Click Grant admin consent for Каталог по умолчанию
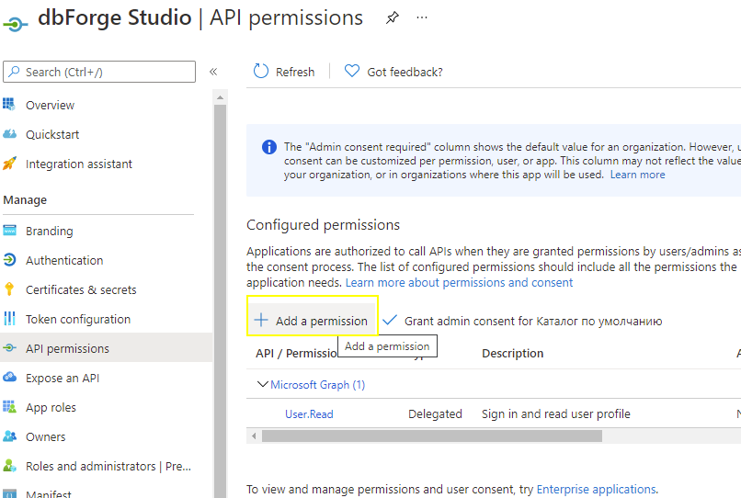Viewport: 741px width, 498px height. pyautogui.click(x=533, y=322)
